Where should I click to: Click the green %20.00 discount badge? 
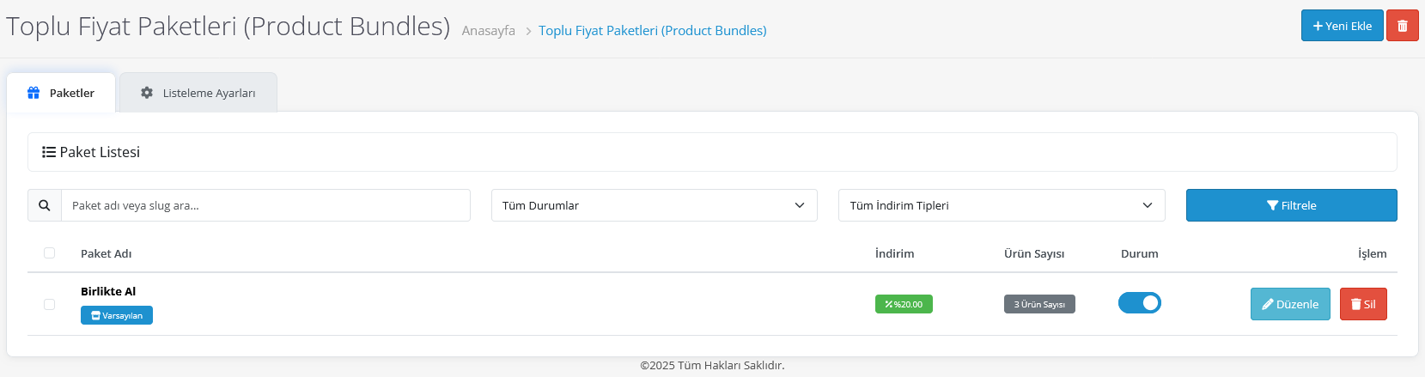click(x=904, y=304)
